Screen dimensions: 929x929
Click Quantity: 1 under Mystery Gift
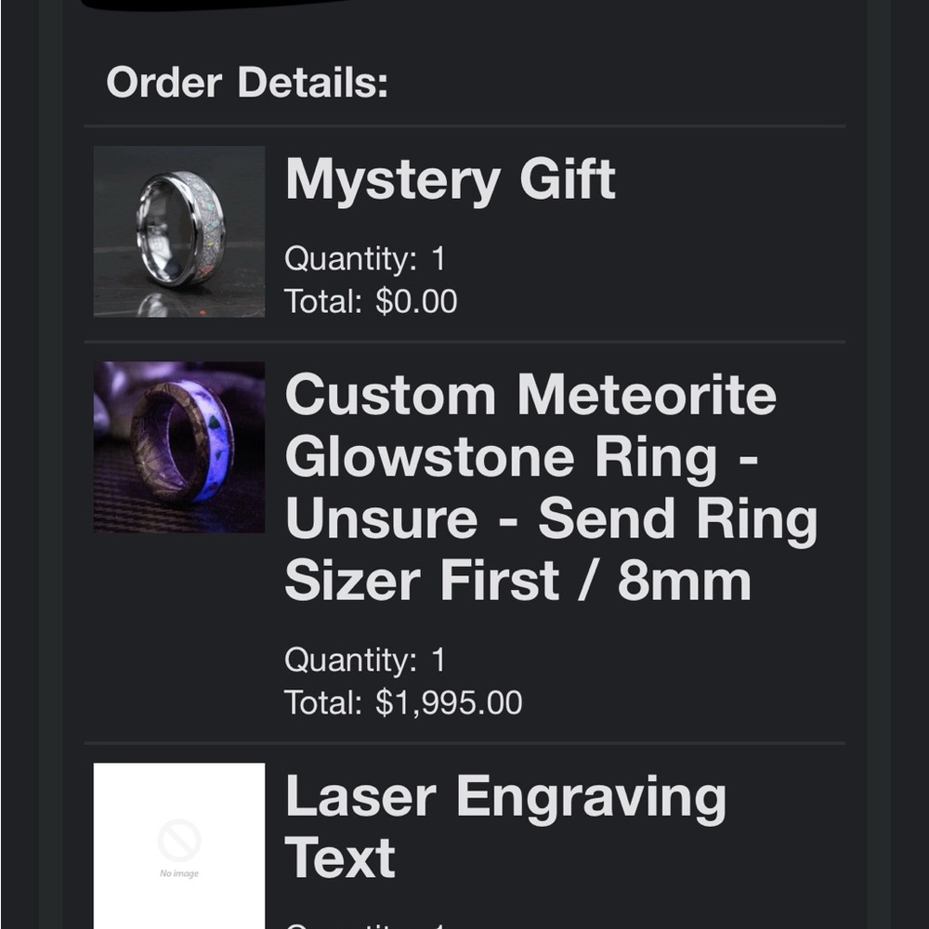tap(365, 258)
